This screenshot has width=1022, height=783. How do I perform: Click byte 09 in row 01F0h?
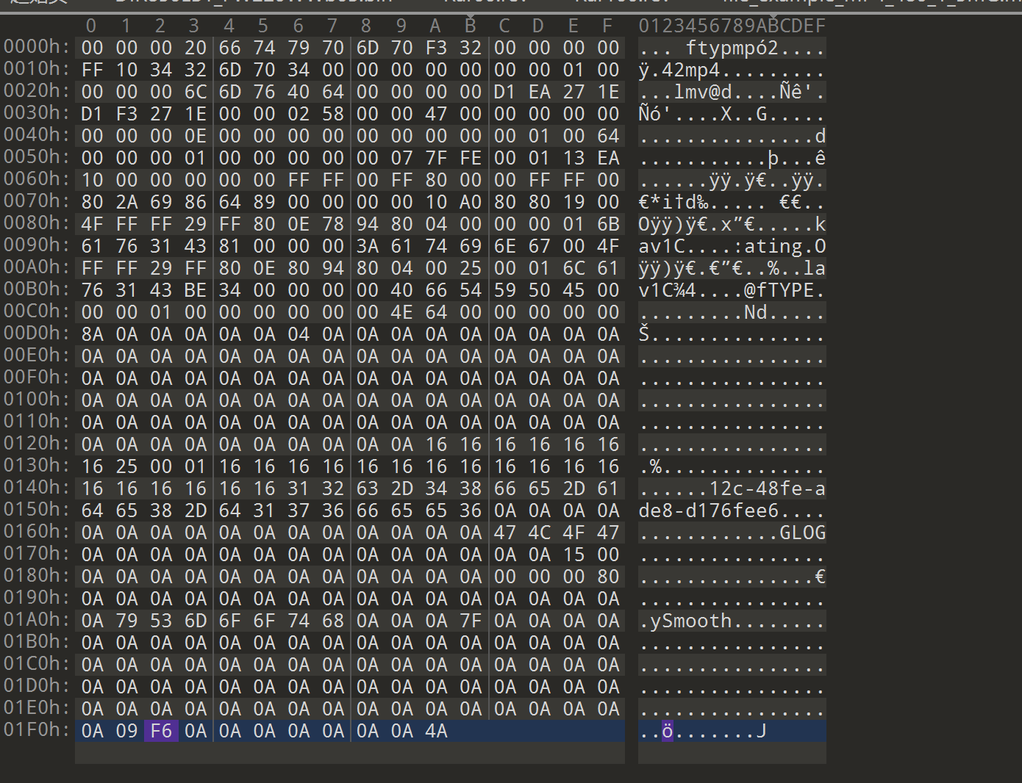[x=126, y=731]
